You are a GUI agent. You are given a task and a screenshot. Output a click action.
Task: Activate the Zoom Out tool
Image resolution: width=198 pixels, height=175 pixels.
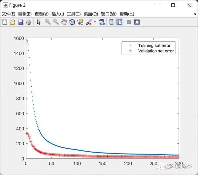tap(56, 22)
